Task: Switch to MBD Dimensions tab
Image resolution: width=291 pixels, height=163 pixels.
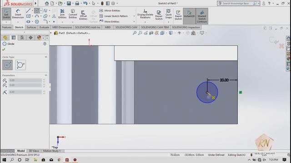Action: (62, 27)
